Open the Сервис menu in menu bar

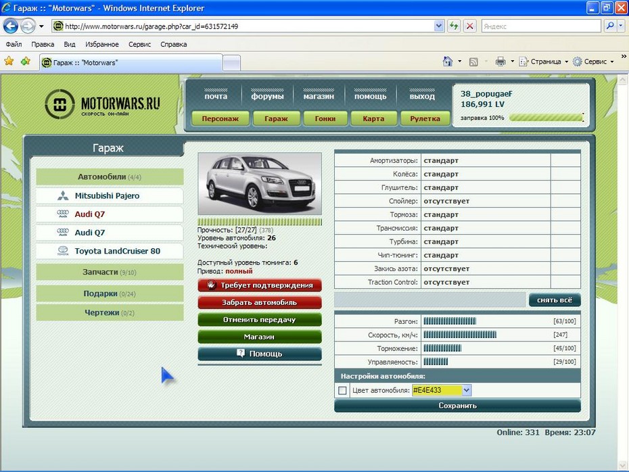pos(139,44)
